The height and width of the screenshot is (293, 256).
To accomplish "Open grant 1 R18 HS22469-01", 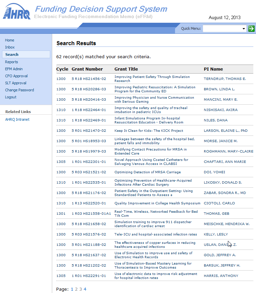I will [x=89, y=120].
